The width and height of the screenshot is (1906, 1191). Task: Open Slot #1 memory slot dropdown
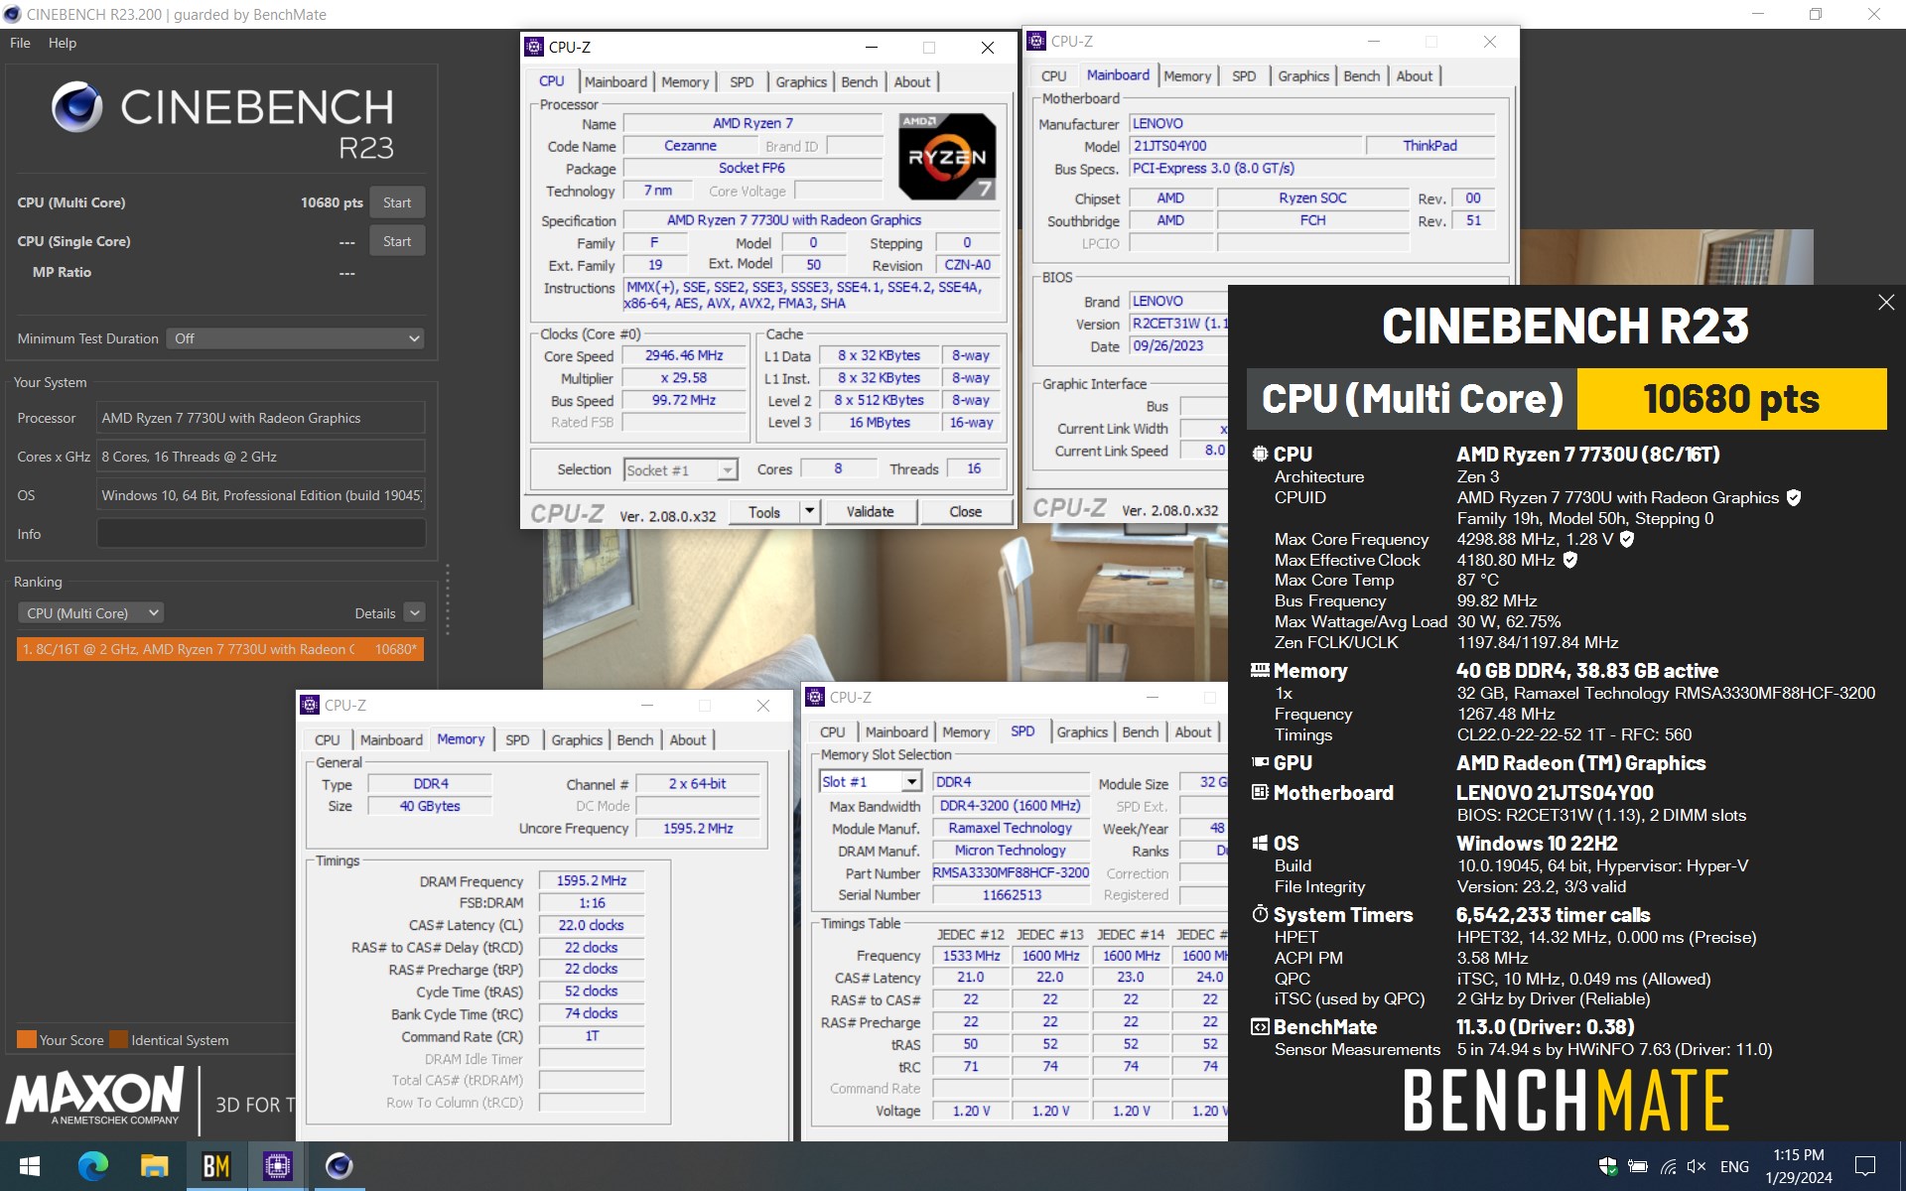pyautogui.click(x=871, y=782)
